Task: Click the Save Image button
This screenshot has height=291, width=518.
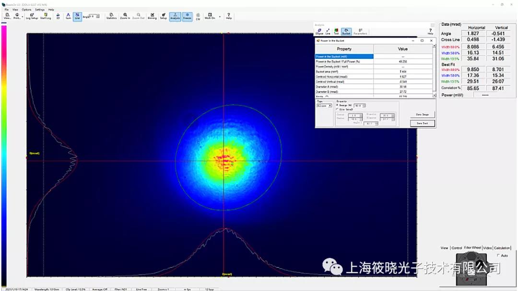Action: pyautogui.click(x=422, y=114)
